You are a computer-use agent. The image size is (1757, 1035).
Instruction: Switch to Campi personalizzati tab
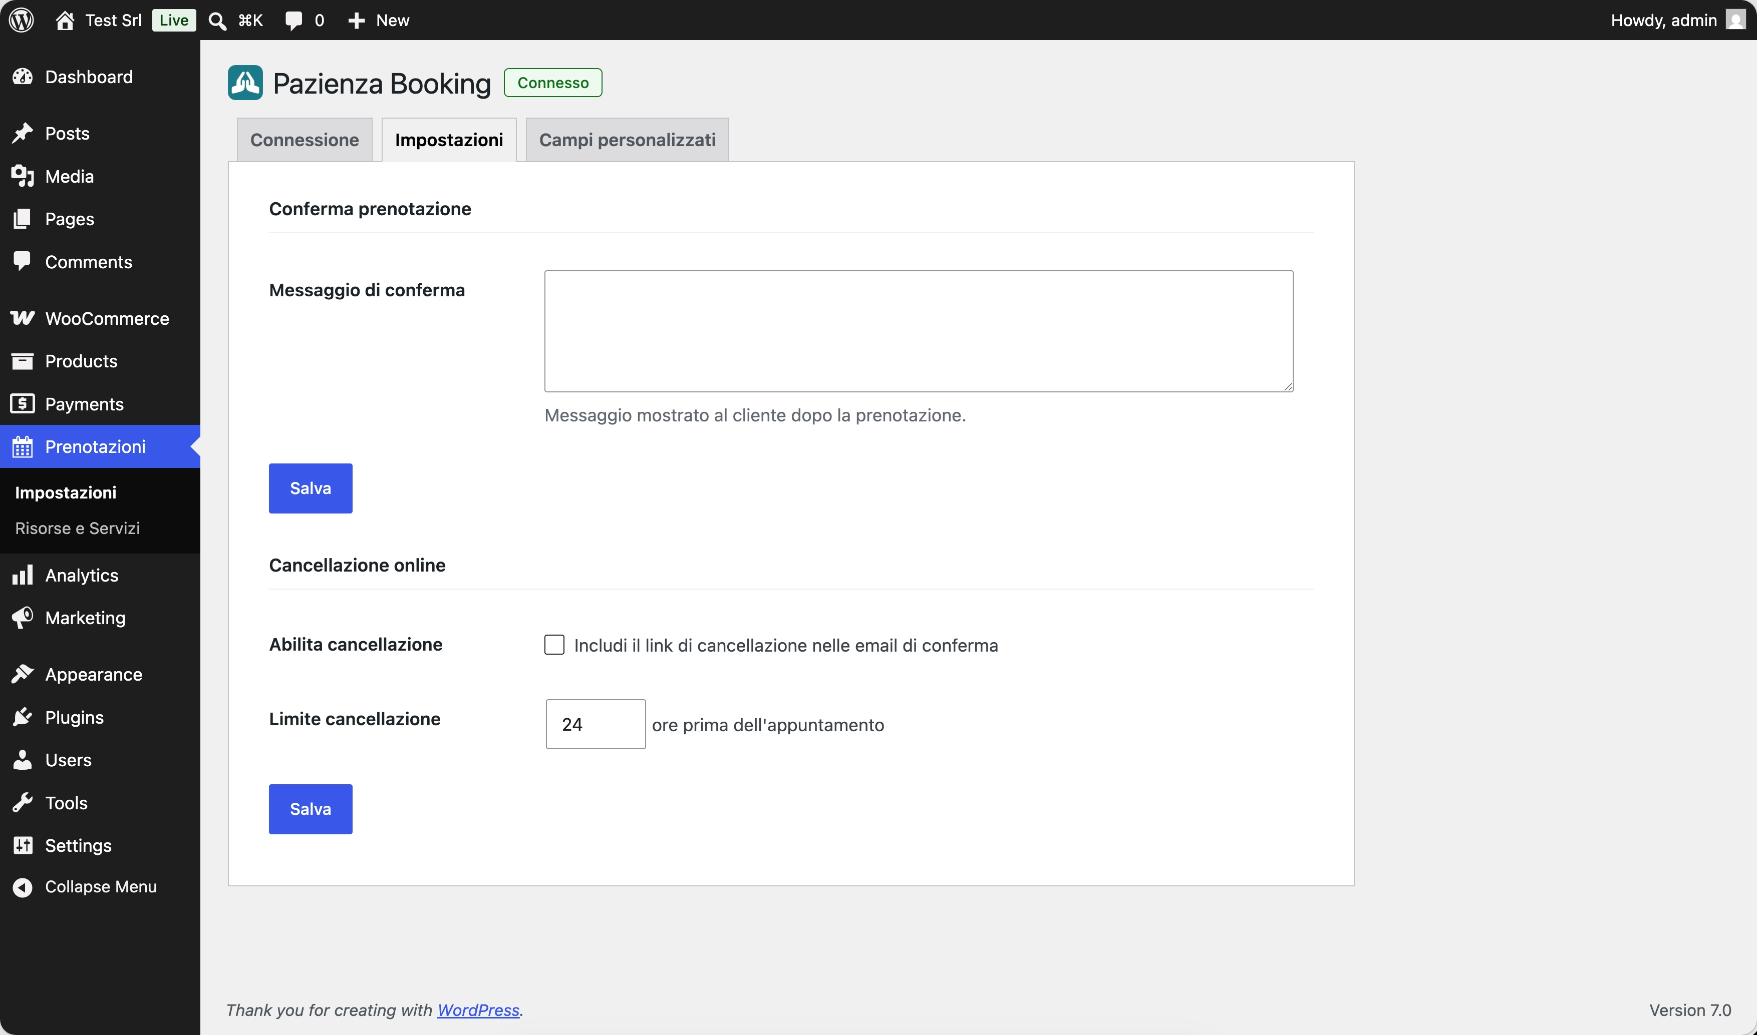coord(627,140)
